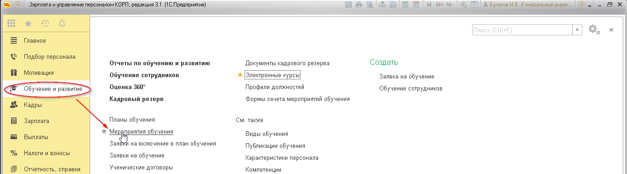
Task: Open the Зарплата section
Action: (46, 121)
